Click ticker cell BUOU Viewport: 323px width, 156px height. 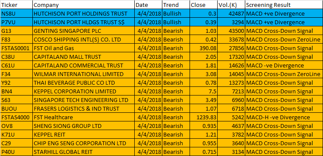click(x=16, y=108)
